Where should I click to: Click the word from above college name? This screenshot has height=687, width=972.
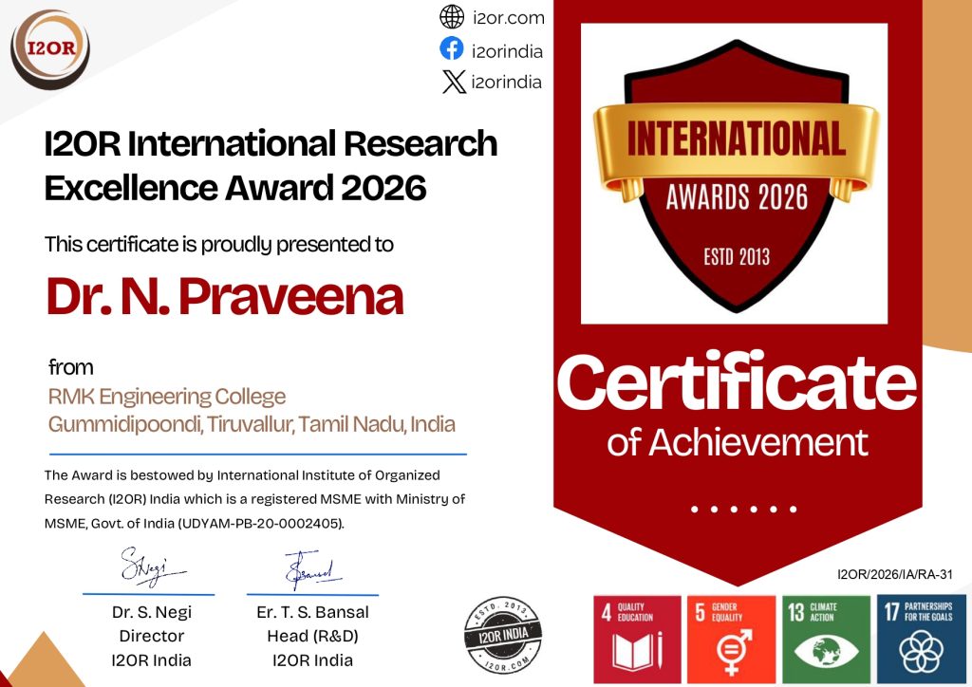[x=71, y=367]
